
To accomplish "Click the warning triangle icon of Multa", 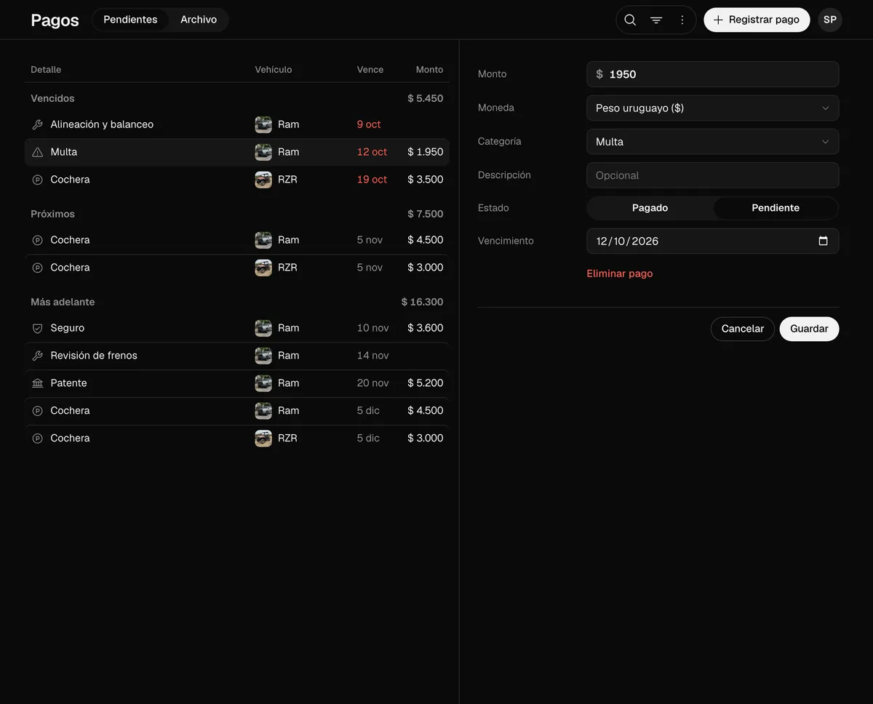I will [38, 152].
